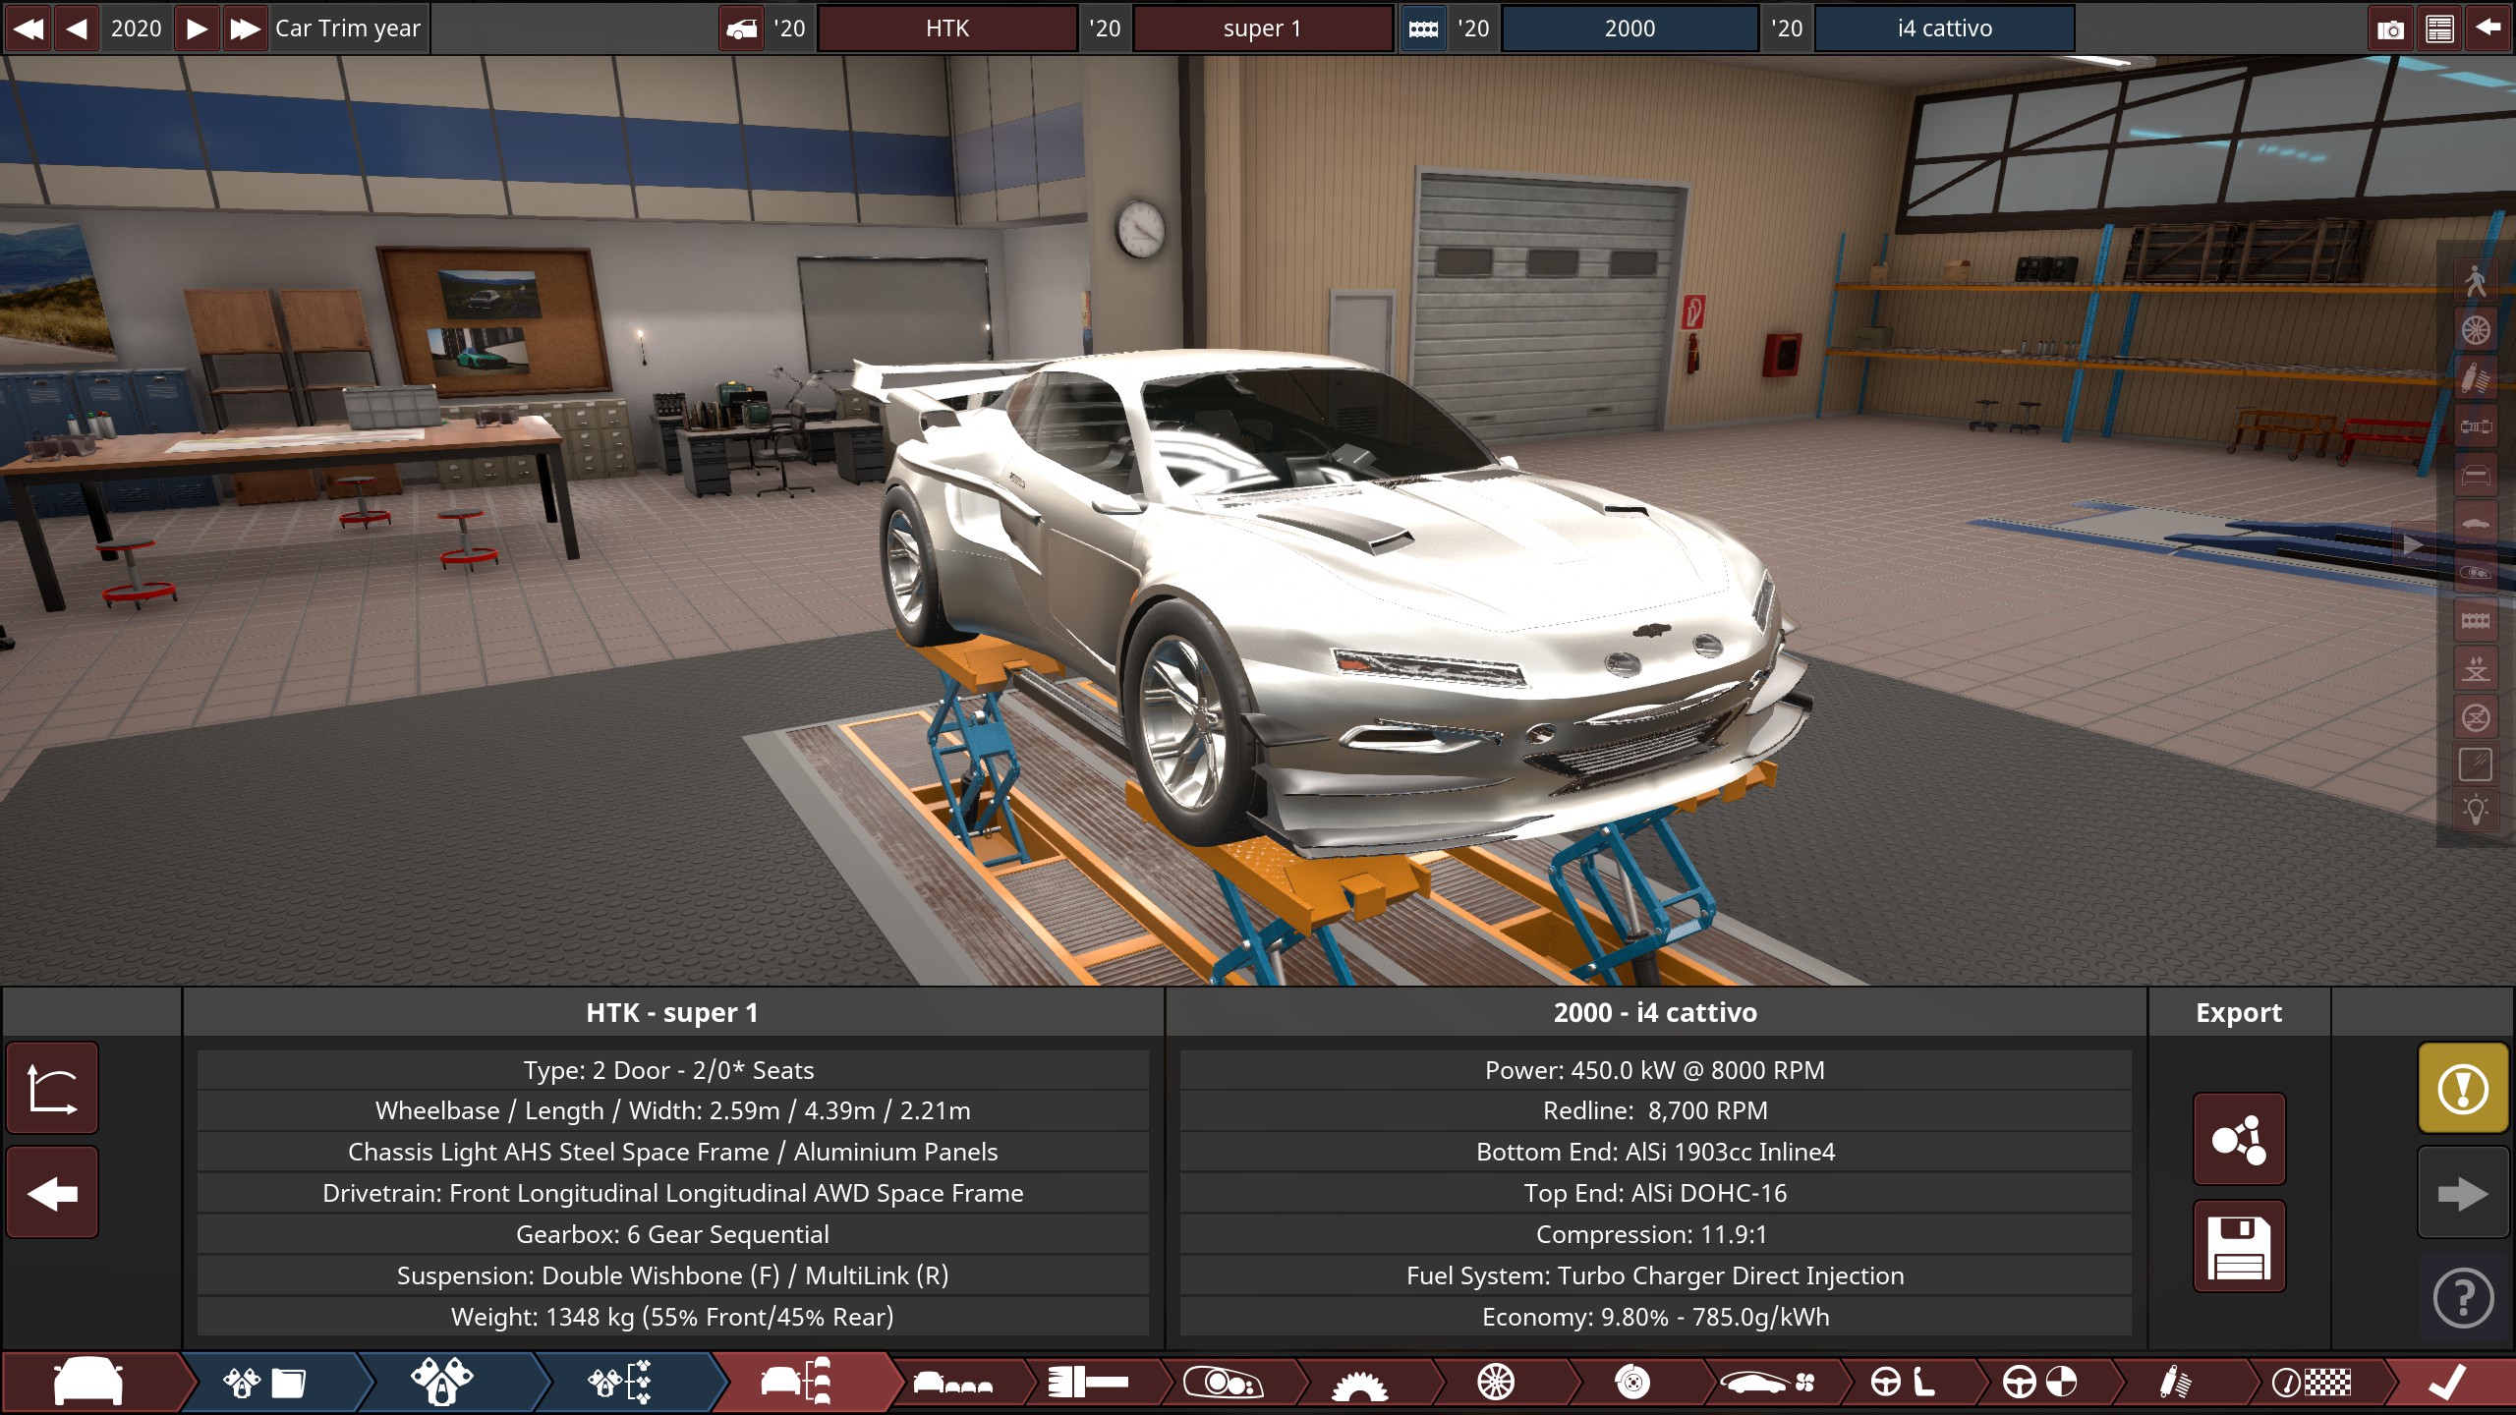Viewport: 2516px width, 1415px height.
Task: Go back with the left arrow button
Action: [52, 1193]
